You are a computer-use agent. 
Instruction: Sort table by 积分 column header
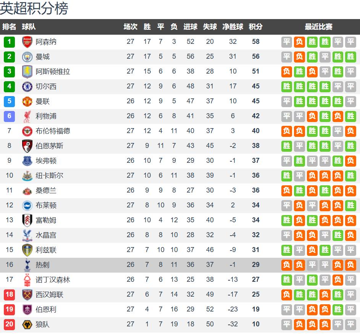tap(255, 27)
